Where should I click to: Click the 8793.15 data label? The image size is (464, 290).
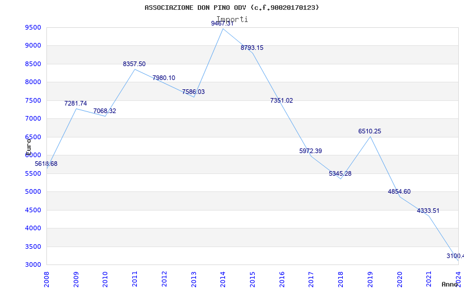click(252, 48)
